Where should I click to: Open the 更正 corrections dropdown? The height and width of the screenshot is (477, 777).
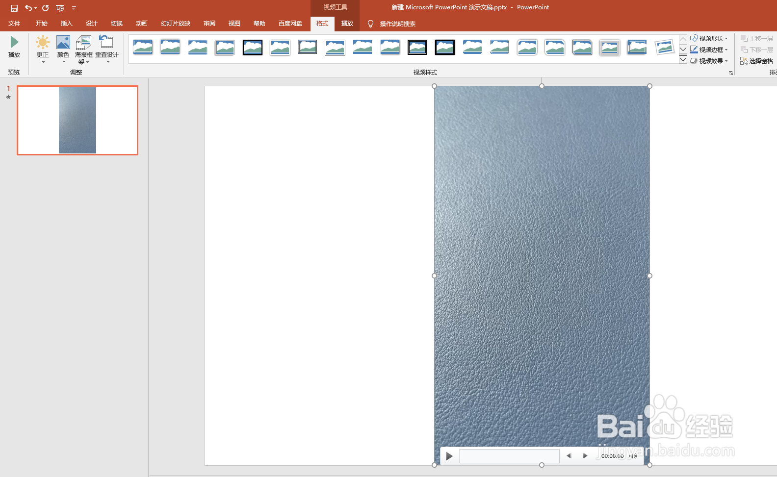(x=43, y=49)
